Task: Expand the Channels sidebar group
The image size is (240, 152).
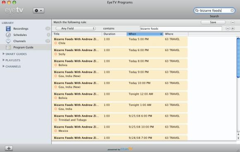Action: pos(3,66)
